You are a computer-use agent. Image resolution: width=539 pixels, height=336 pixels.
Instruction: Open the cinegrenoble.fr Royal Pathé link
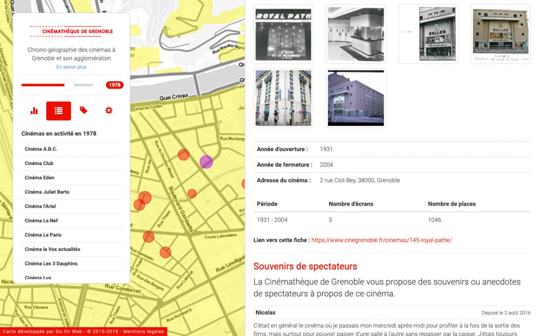[381, 240]
